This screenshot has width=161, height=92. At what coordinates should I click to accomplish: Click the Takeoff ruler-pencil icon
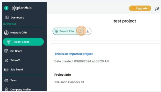click(6, 60)
